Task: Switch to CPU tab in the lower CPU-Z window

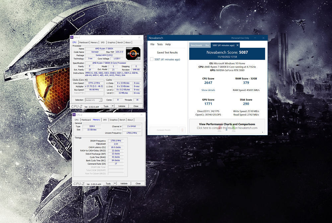Action: 77,120
